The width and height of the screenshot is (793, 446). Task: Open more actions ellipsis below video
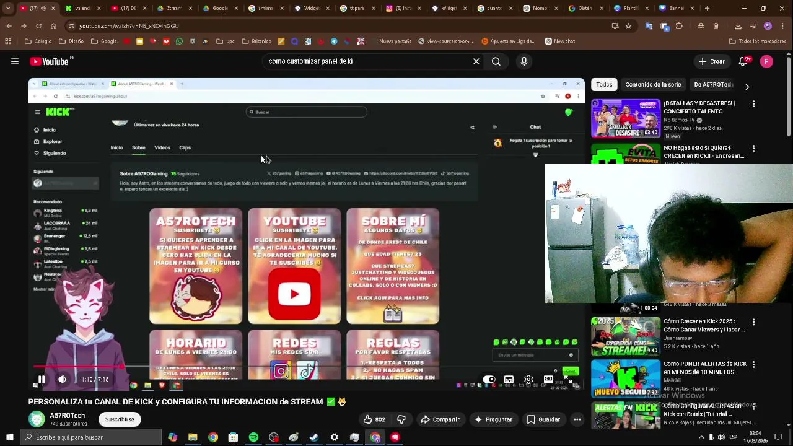pos(577,419)
